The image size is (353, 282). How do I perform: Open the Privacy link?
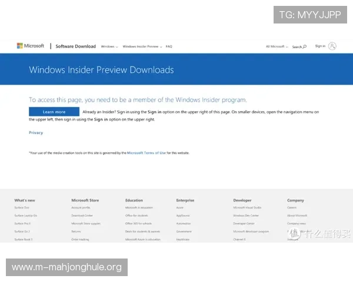tap(36, 133)
